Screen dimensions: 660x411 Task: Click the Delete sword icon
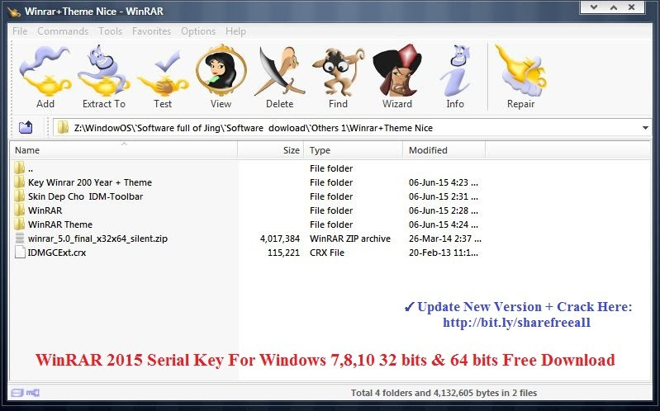(279, 71)
